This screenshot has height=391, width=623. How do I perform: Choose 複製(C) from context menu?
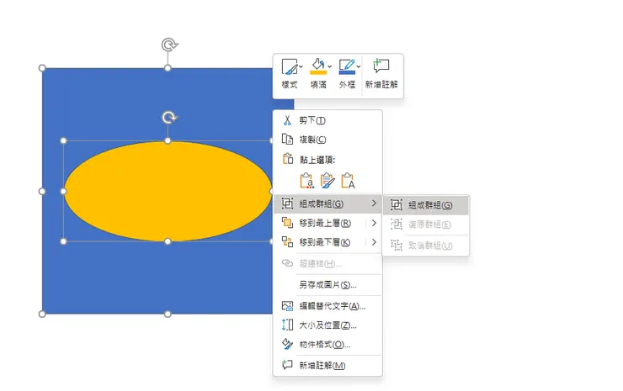point(327,140)
